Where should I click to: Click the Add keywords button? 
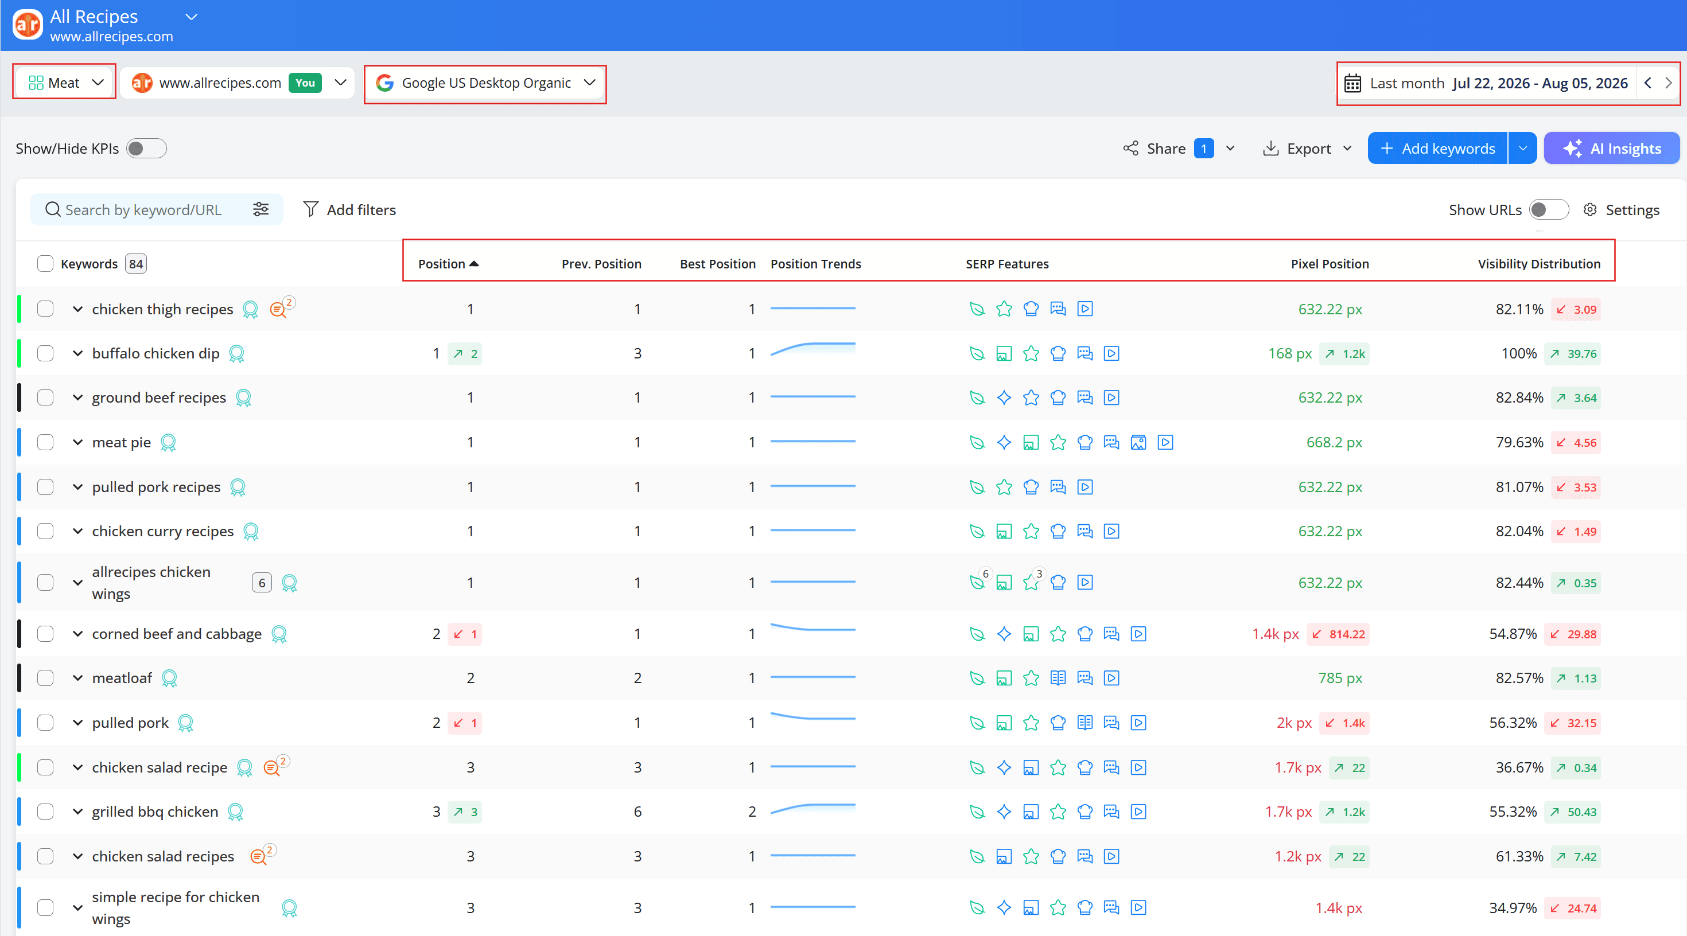[x=1437, y=149]
